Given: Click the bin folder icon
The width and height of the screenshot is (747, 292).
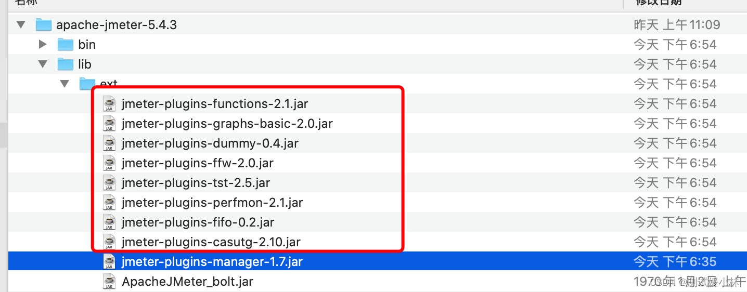Looking at the screenshot, I should pyautogui.click(x=65, y=44).
